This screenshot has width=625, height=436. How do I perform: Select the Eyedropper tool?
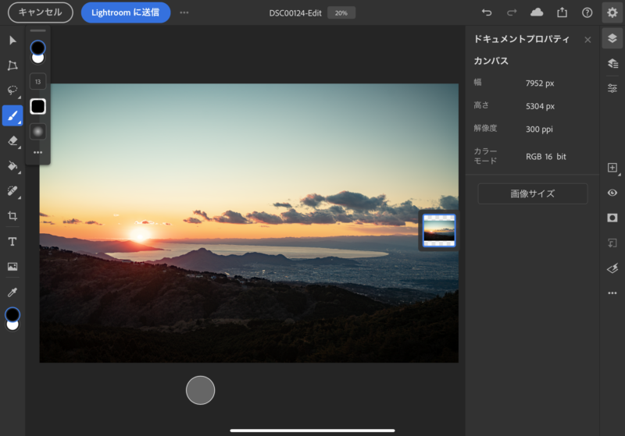[12, 292]
